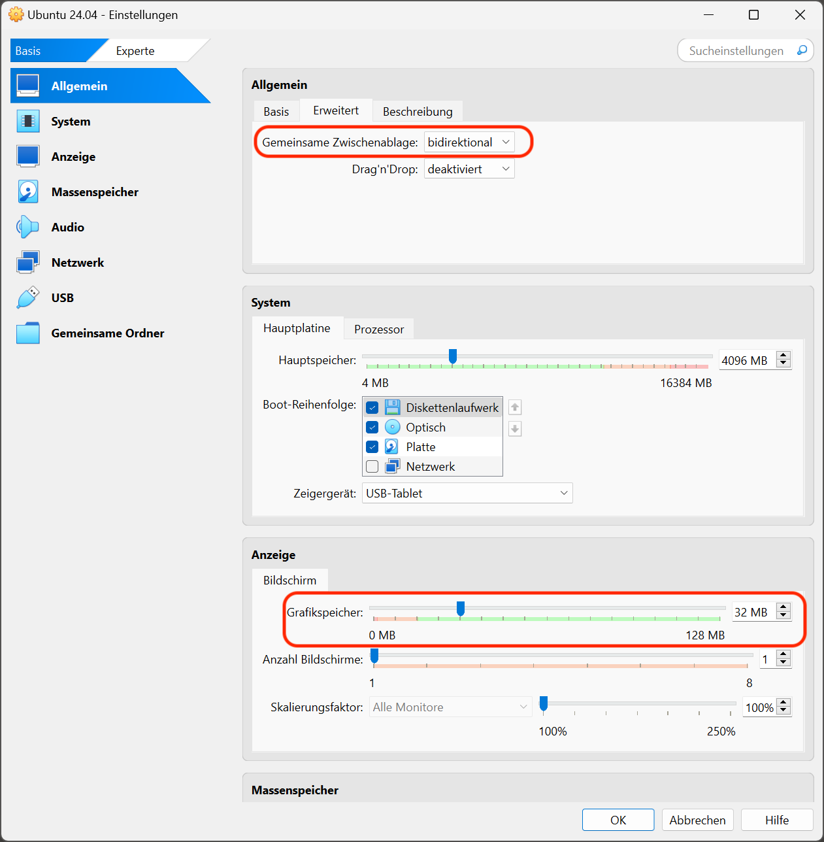Viewport: 824px width, 842px height.
Task: Click the System chip icon in sidebar
Action: (28, 121)
